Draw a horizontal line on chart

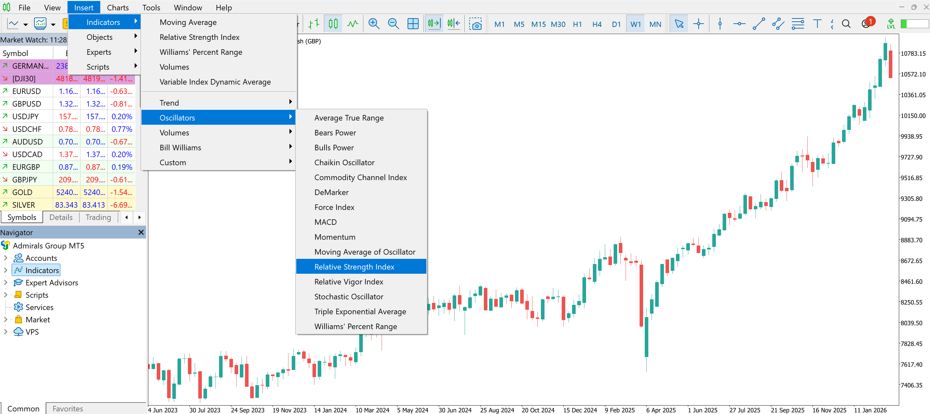pos(739,24)
